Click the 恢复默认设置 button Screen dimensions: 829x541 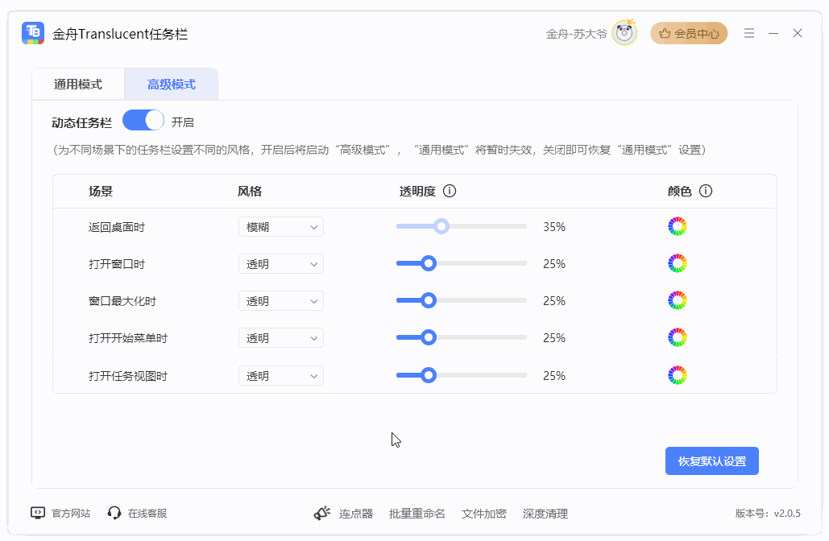(711, 461)
